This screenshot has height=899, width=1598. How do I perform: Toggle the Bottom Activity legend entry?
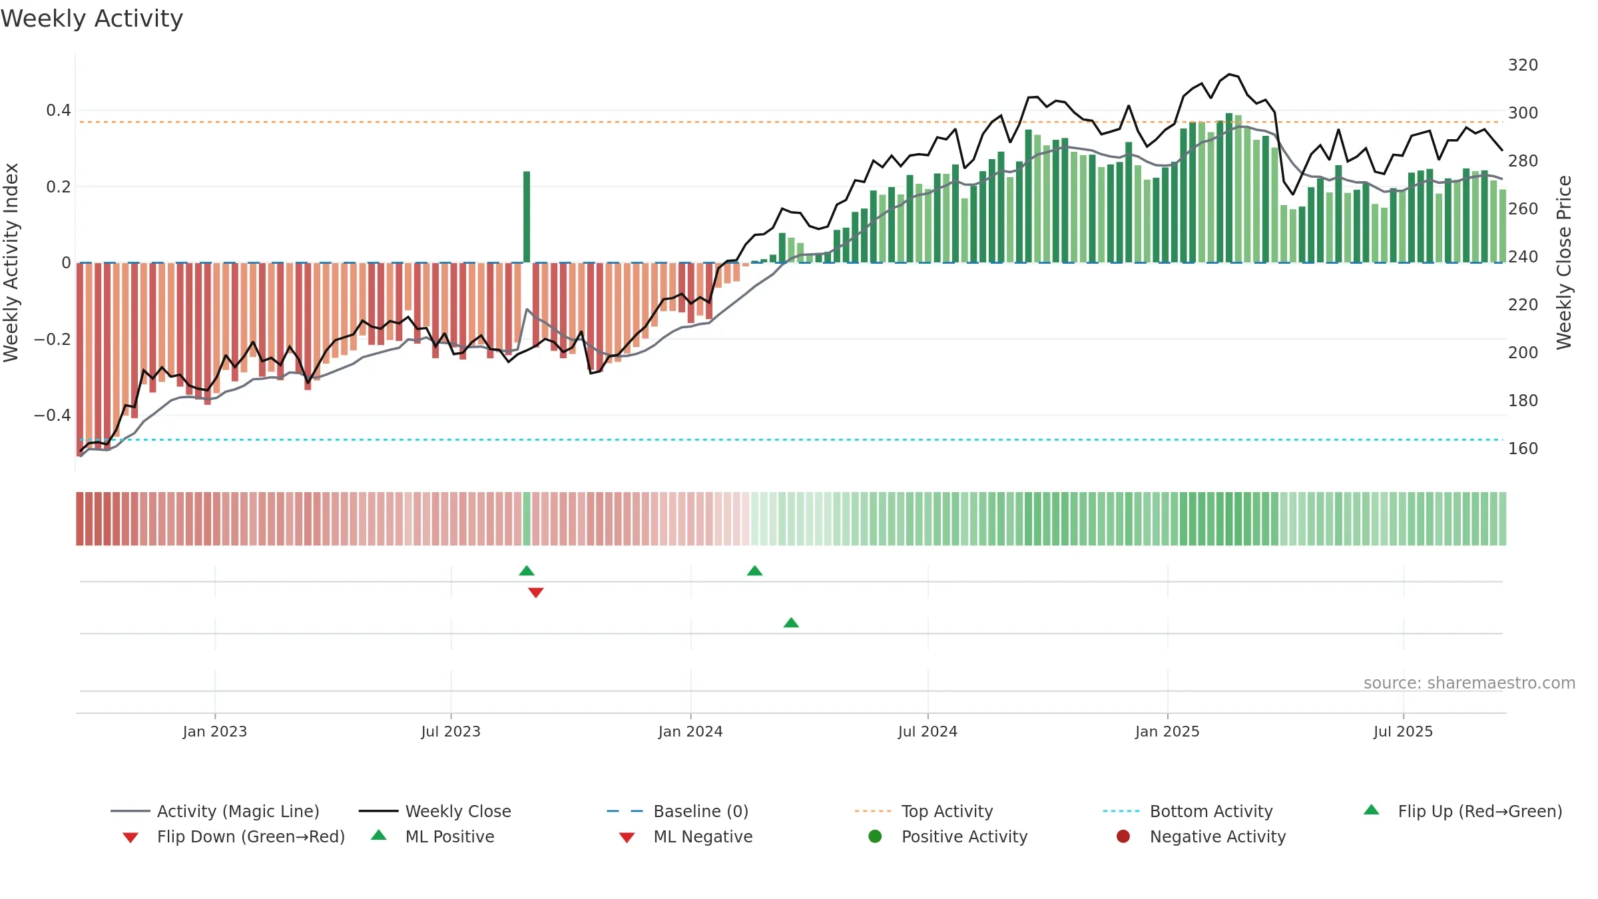point(1188,811)
